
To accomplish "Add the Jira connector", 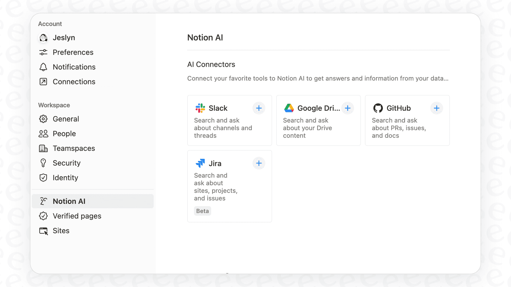I will [x=259, y=163].
